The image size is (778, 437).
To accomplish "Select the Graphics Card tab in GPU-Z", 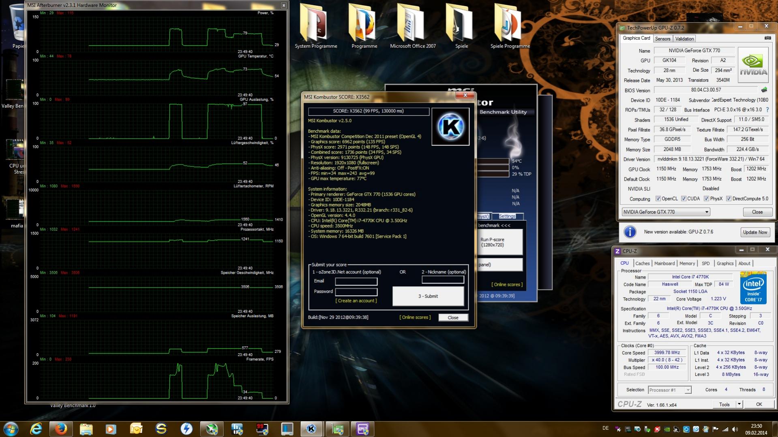I will [636, 38].
